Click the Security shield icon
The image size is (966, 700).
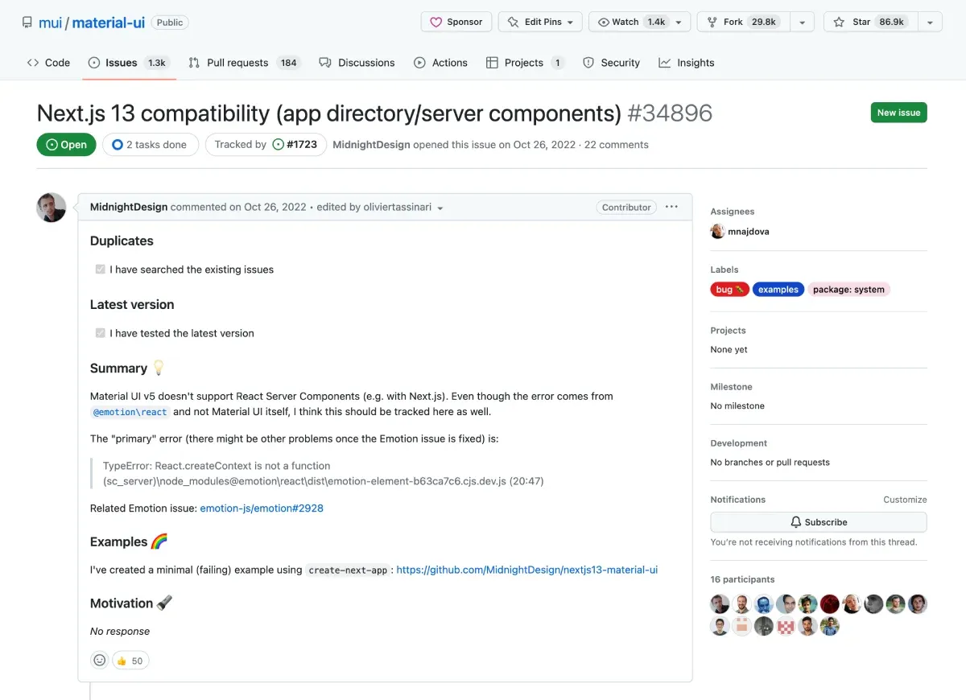pyautogui.click(x=587, y=62)
